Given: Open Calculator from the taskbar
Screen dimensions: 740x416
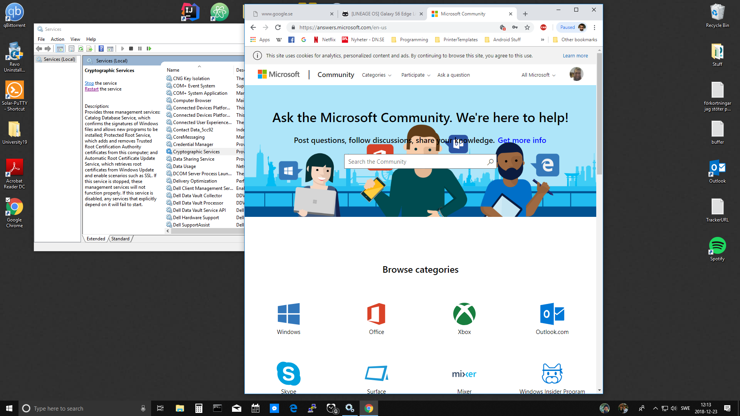Looking at the screenshot, I should (199, 408).
